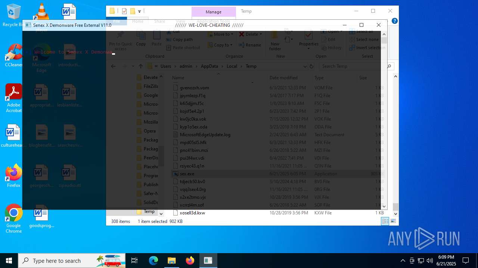Launch Microsoft Edge from taskbar

click(153, 261)
